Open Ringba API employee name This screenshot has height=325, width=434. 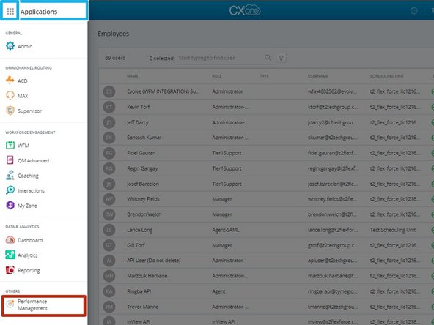139,291
